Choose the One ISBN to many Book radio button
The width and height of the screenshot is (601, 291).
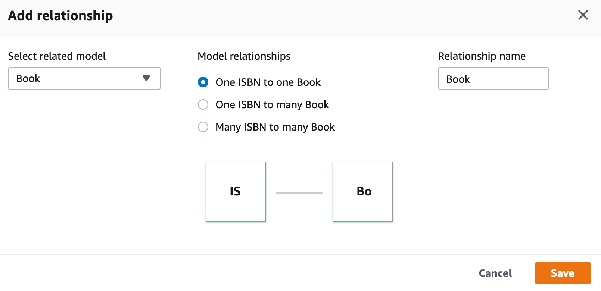pos(203,104)
